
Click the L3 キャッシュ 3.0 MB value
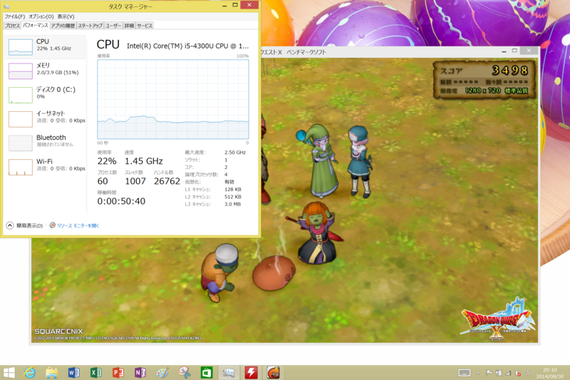[233, 204]
